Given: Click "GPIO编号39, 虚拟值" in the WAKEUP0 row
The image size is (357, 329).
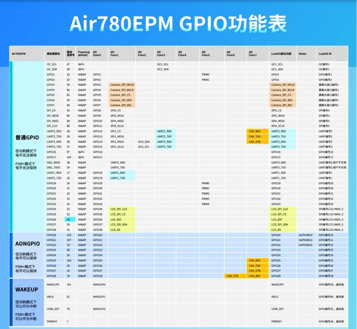Looking at the screenshot, I should pyautogui.click(x=331, y=285).
